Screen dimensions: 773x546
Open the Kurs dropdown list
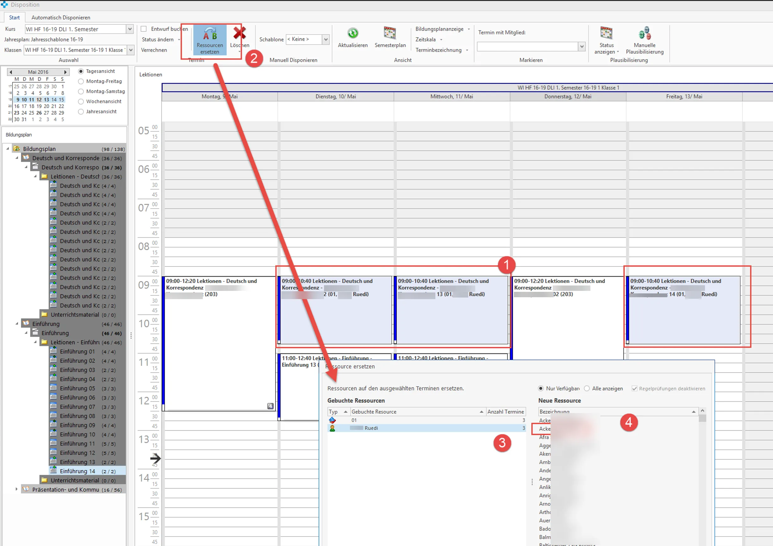point(130,29)
